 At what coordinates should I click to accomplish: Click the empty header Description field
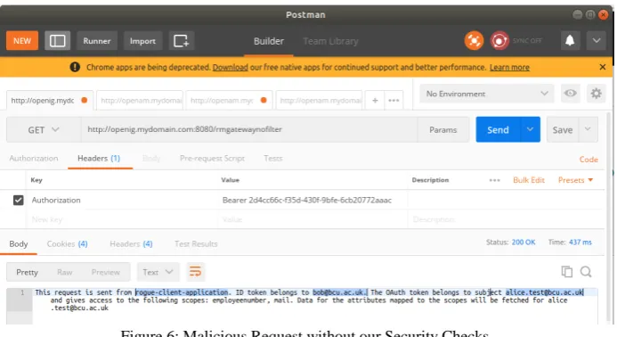click(x=506, y=219)
